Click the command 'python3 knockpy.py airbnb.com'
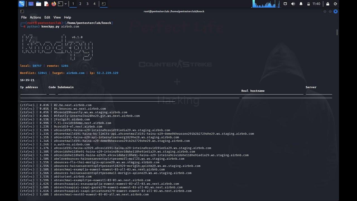The width and height of the screenshot is (357, 201). coord(53,27)
